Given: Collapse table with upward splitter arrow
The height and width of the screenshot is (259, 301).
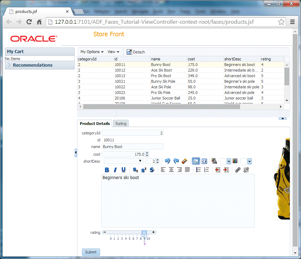Looking at the screenshot, I should click(x=283, y=118).
